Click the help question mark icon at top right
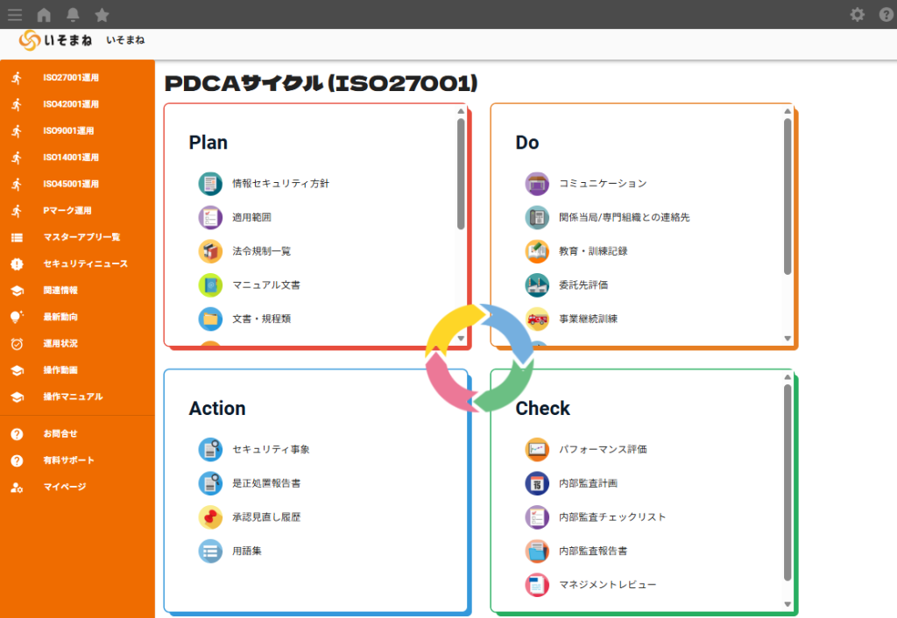This screenshot has width=897, height=618. click(885, 14)
